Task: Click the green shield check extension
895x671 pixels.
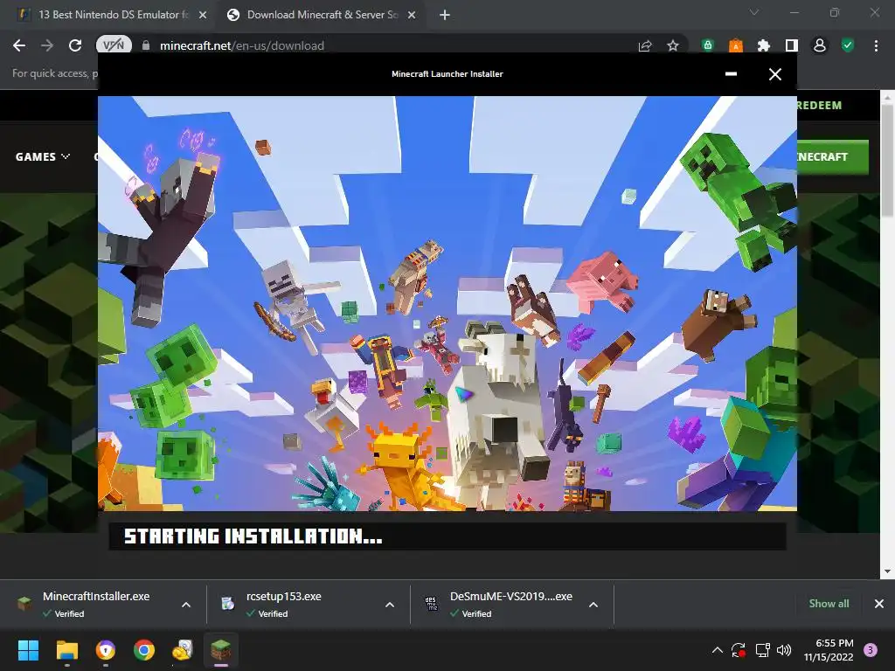Action: (848, 45)
